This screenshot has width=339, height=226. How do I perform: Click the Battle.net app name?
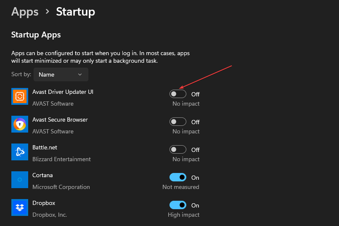[x=45, y=147]
